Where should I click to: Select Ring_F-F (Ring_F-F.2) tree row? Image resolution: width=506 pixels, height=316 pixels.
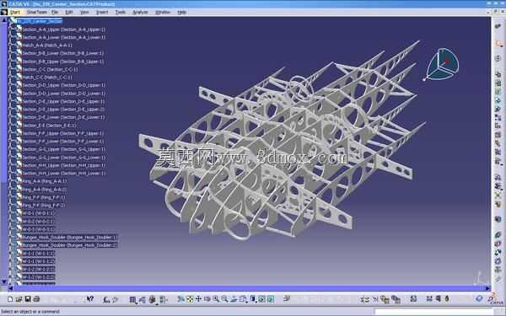coord(44,206)
